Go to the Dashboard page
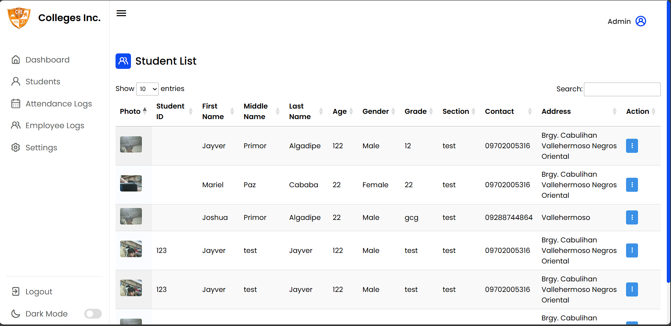Viewport: 671px width, 326px height. click(x=47, y=60)
